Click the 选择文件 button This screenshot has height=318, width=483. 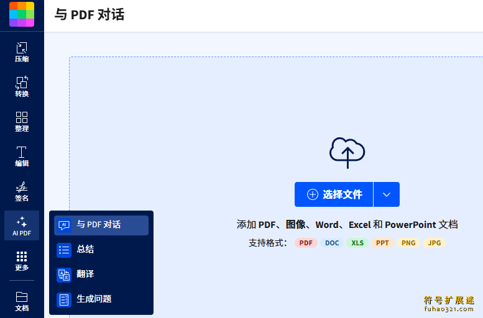coord(334,194)
